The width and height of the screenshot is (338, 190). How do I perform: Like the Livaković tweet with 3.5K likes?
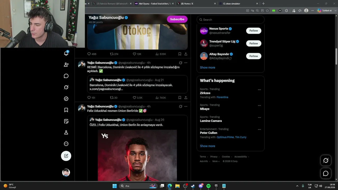click(x=137, y=98)
